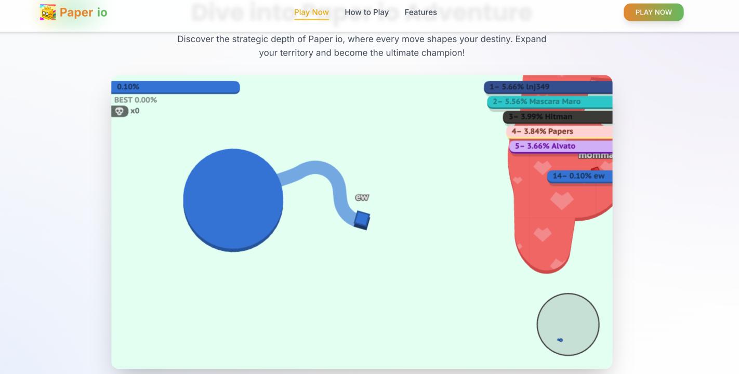Select leaderboard entry Mascara Maro
The image size is (739, 374).
tap(550, 102)
